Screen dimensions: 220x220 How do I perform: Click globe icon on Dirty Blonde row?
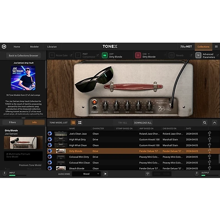pos(50,151)
